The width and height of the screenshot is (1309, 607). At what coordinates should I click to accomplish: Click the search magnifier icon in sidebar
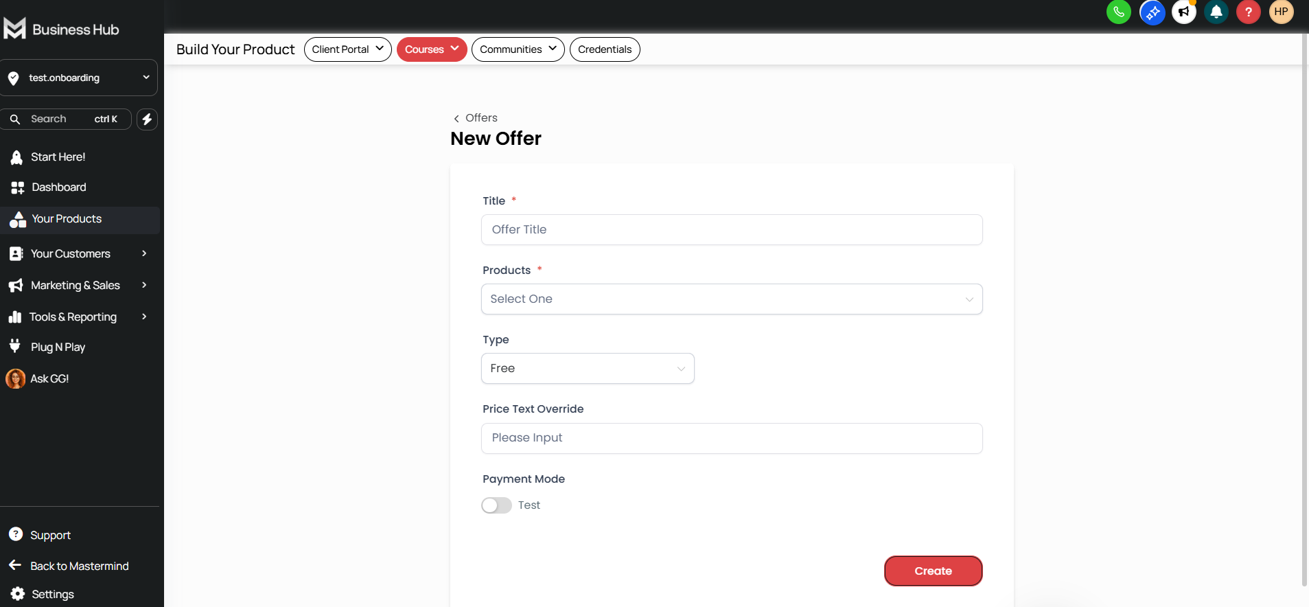tap(15, 119)
